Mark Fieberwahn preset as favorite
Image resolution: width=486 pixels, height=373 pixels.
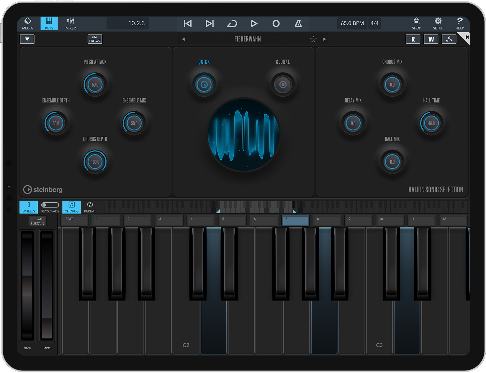(x=313, y=39)
